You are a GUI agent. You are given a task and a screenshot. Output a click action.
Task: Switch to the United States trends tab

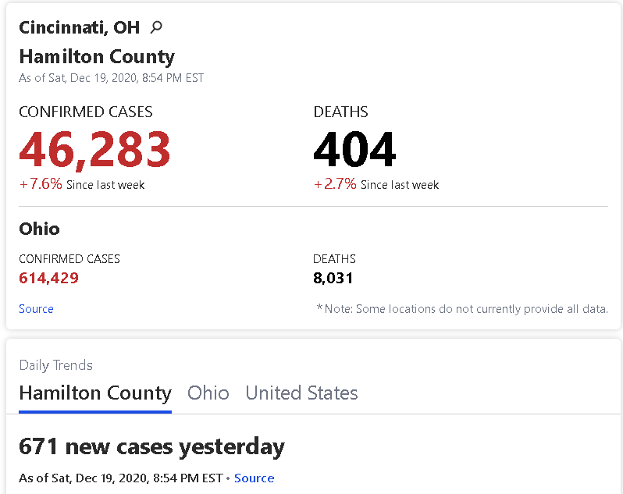click(301, 393)
